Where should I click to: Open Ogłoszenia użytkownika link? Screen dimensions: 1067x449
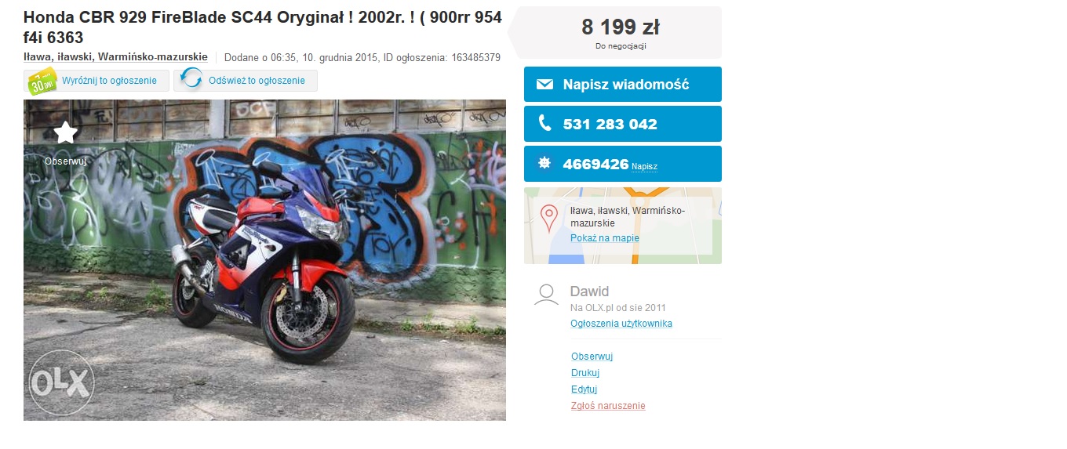click(x=621, y=324)
